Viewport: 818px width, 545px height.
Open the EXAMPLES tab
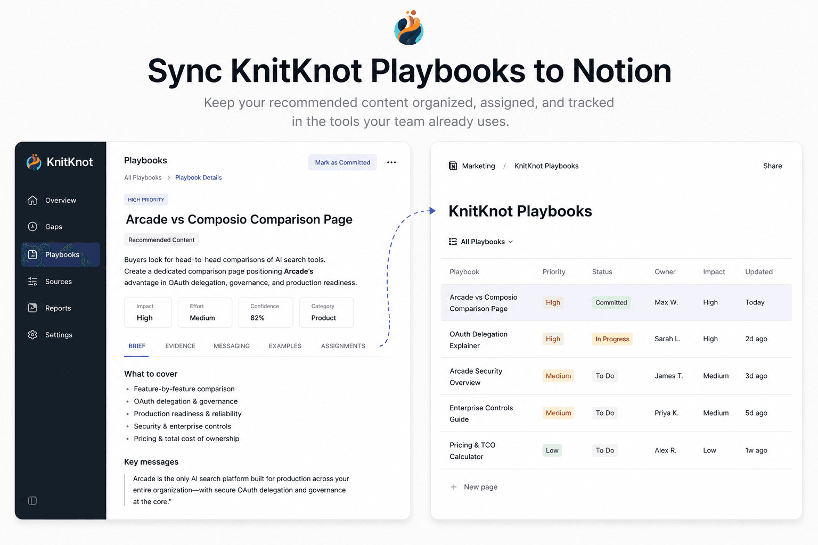click(285, 346)
